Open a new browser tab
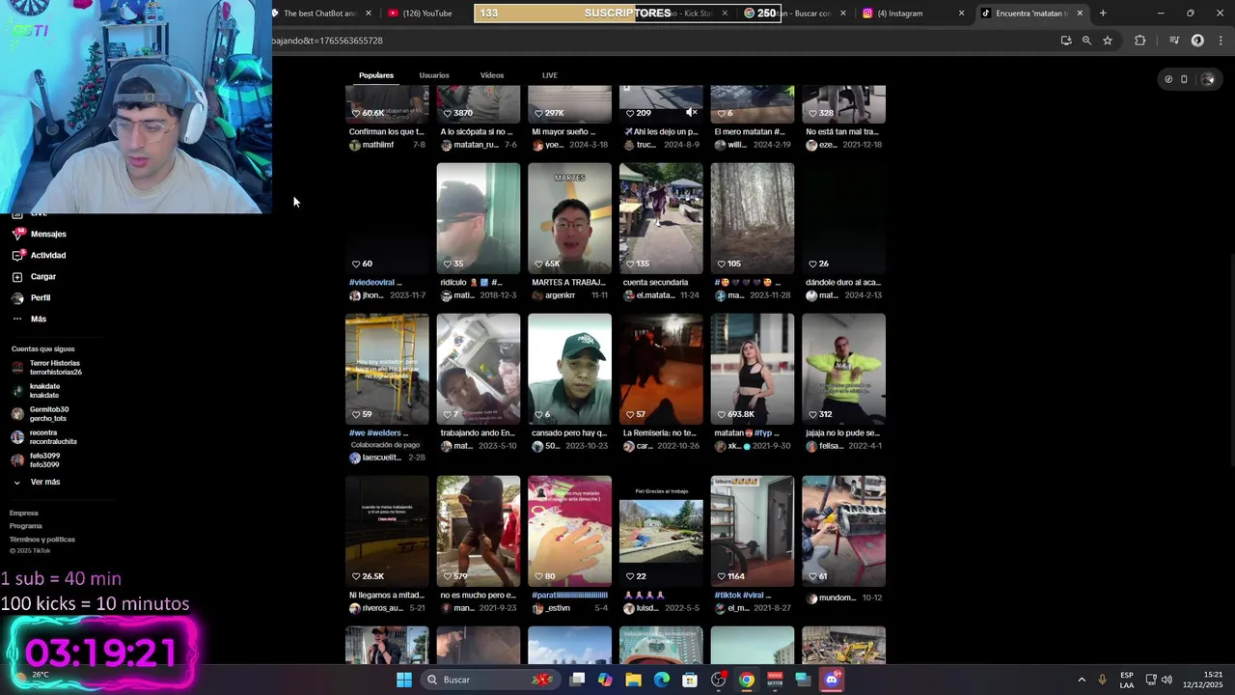 tap(1103, 14)
